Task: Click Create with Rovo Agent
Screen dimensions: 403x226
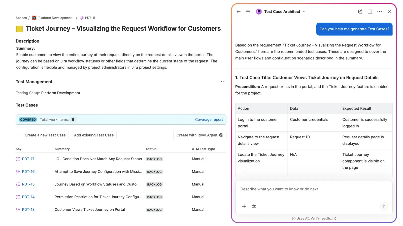Action: click(x=200, y=135)
